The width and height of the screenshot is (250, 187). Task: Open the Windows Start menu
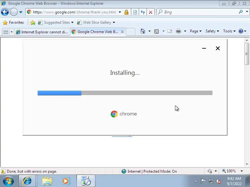click(8, 181)
